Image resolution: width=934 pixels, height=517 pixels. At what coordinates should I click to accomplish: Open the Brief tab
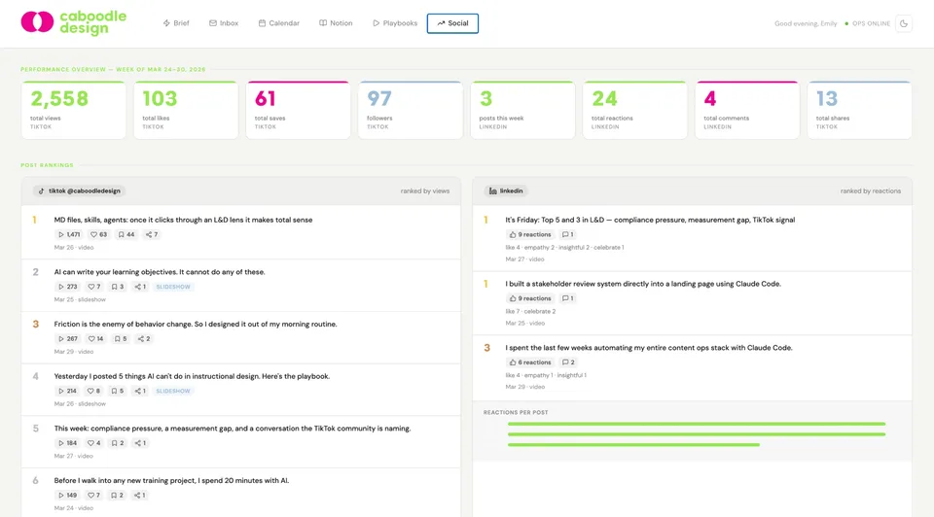(x=176, y=23)
